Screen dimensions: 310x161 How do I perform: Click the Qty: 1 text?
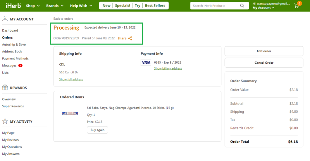(91, 115)
